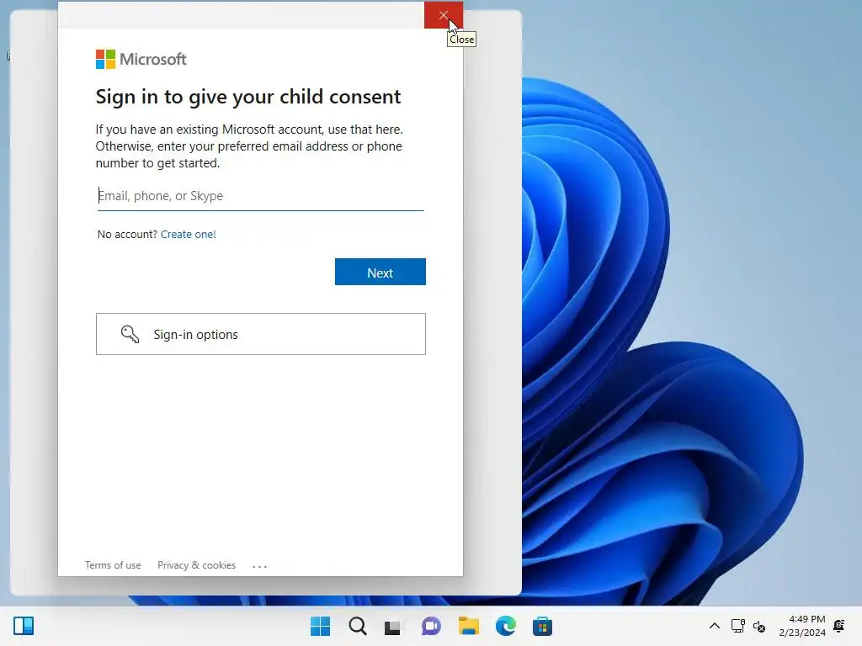Screen dimensions: 862x646
Task: Launch the Chat app from taskbar
Action: [x=431, y=626]
